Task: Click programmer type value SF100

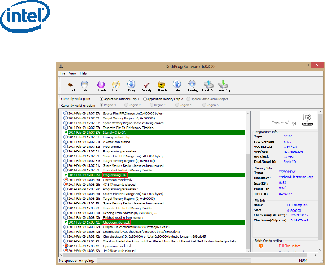Action: pyautogui.click(x=288, y=136)
